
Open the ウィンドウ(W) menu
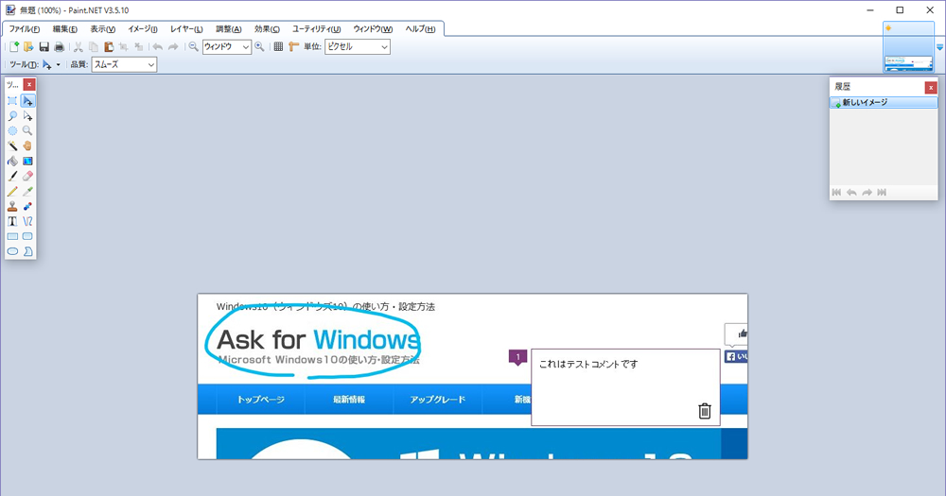click(373, 29)
